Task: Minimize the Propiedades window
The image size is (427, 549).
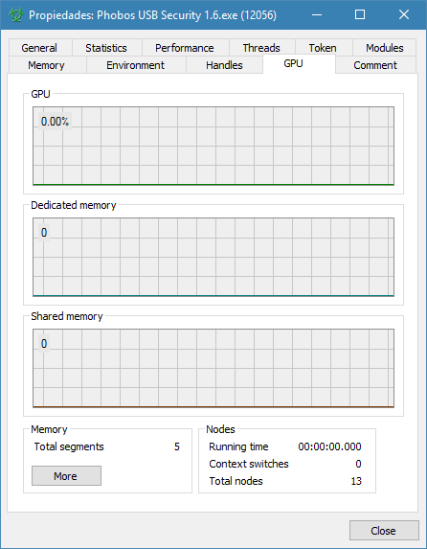Action: [x=317, y=14]
